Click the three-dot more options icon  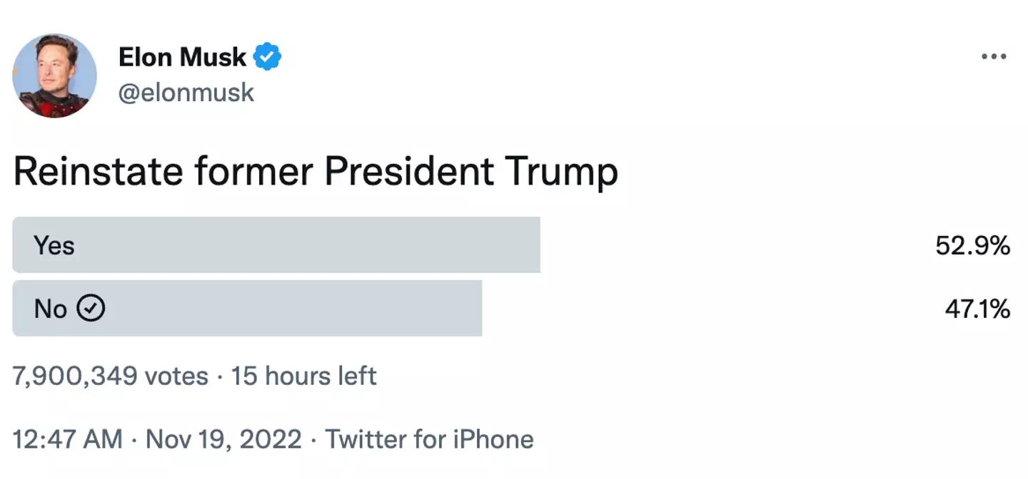[x=994, y=56]
